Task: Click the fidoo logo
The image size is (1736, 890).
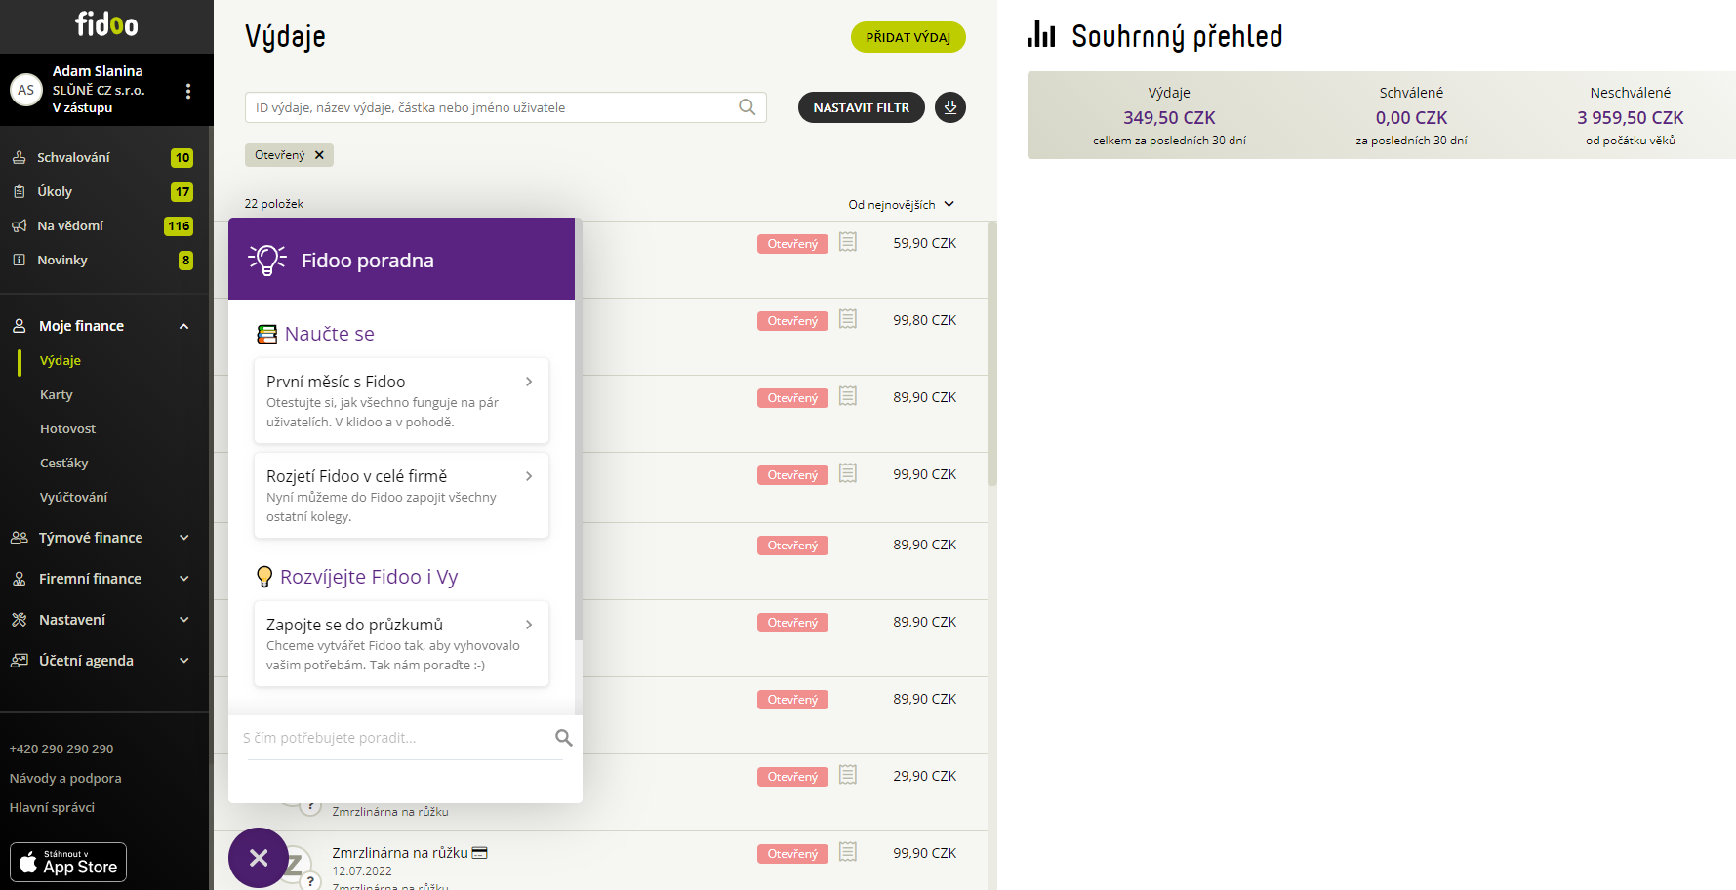Action: (106, 24)
